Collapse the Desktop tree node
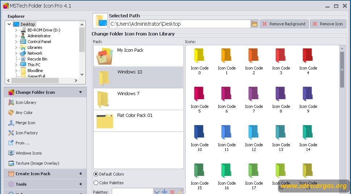Viewport: 351px width, 194px height. (x=9, y=24)
